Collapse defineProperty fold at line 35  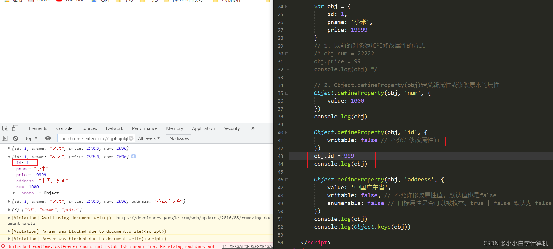(x=287, y=93)
